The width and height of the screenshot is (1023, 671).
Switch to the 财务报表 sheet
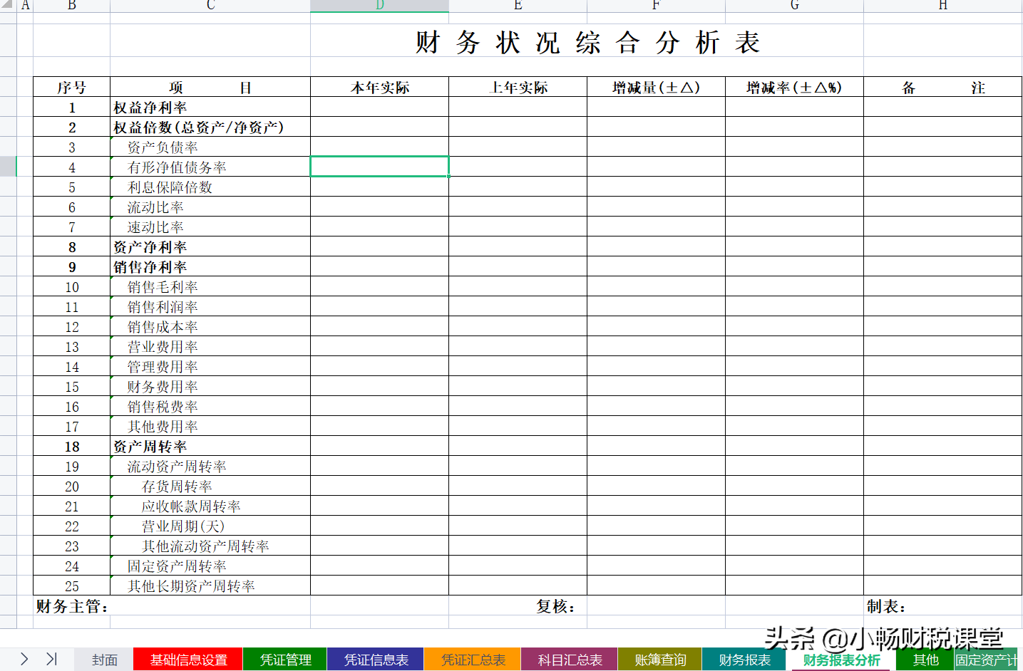pyautogui.click(x=744, y=660)
